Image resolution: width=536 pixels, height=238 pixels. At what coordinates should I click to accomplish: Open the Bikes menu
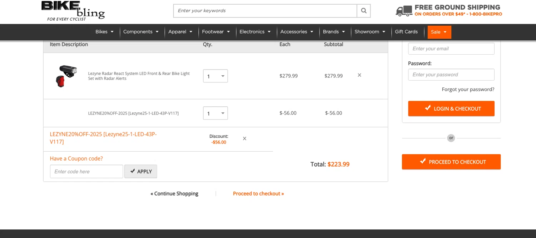click(x=104, y=32)
